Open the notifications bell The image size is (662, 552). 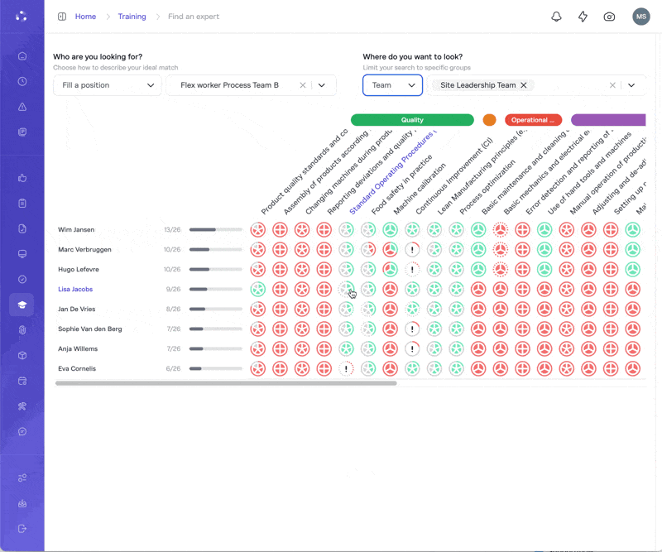[x=556, y=17]
